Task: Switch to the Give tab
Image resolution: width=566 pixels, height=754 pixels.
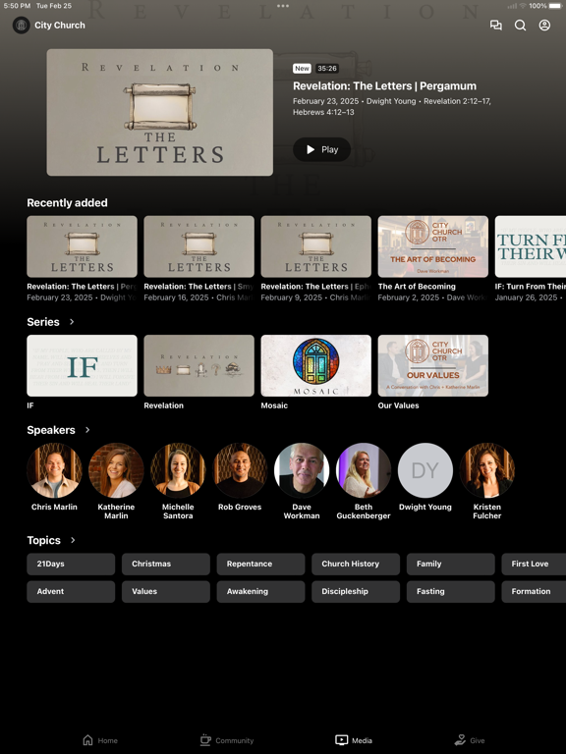Action: click(x=470, y=740)
